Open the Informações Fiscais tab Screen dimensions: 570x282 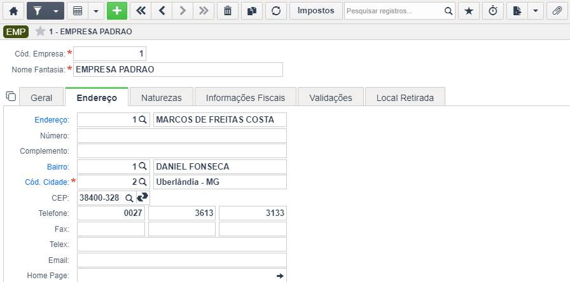click(246, 98)
